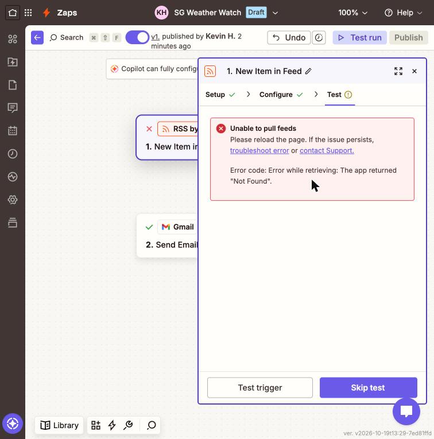This screenshot has width=434, height=439.
Task: Click the add step grid-plus icon
Action: pyautogui.click(x=96, y=425)
